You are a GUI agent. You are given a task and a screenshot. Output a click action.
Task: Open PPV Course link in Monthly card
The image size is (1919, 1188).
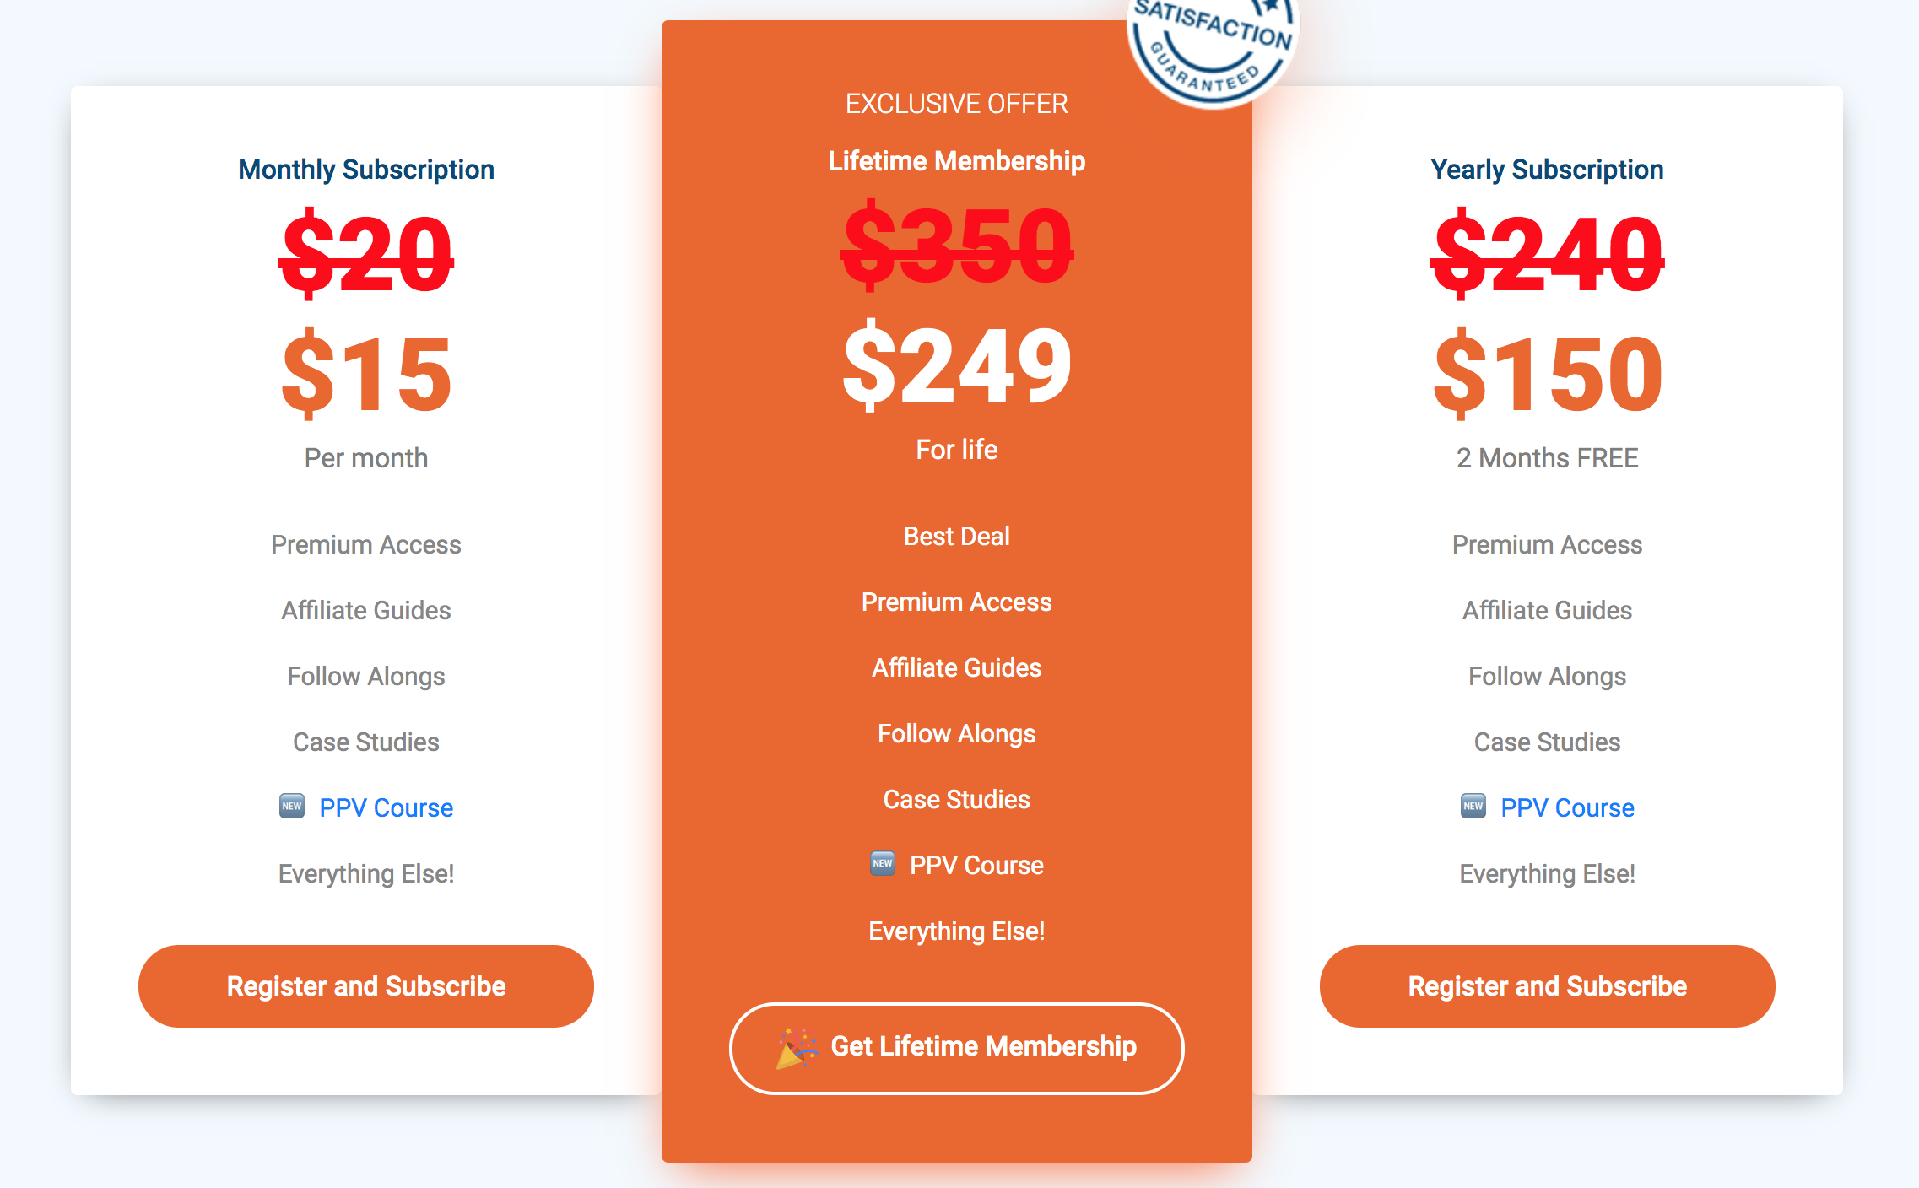tap(386, 807)
